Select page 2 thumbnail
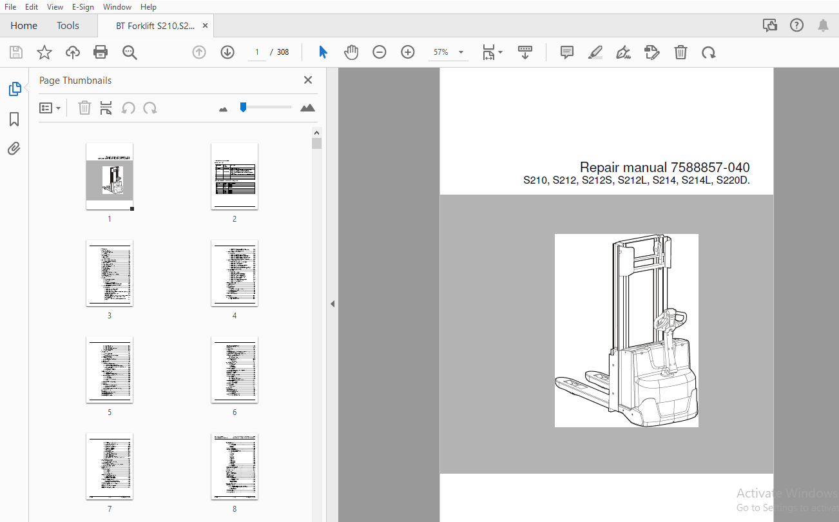This screenshot has width=839, height=522. coord(235,177)
